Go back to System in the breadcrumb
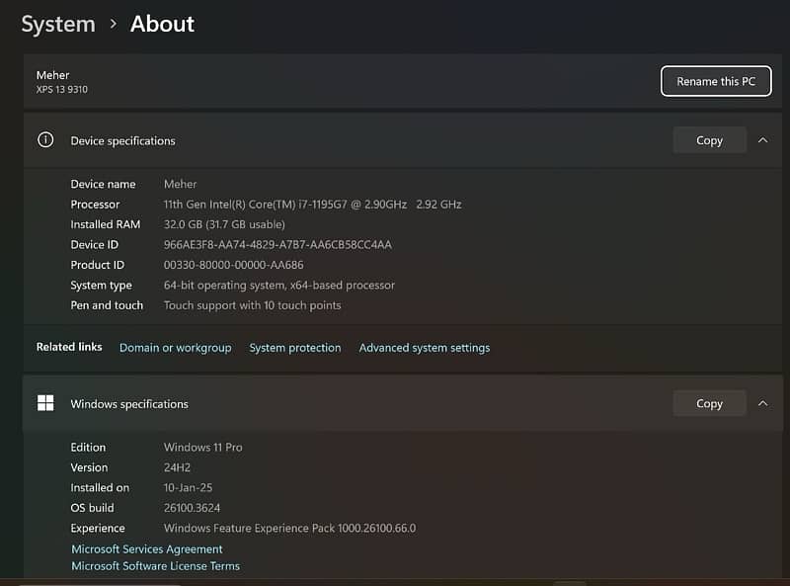Viewport: 790px width, 586px height. point(58,24)
